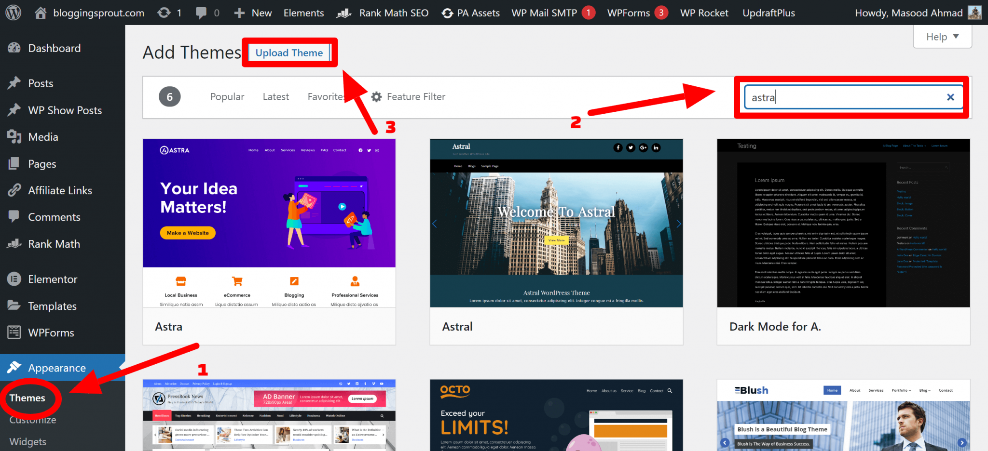Open the bloggingsprout.com home icon
The height and width of the screenshot is (451, 988).
41,13
